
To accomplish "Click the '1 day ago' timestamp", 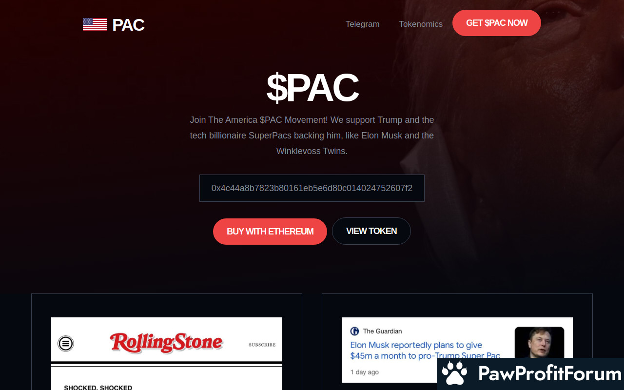I will (364, 372).
